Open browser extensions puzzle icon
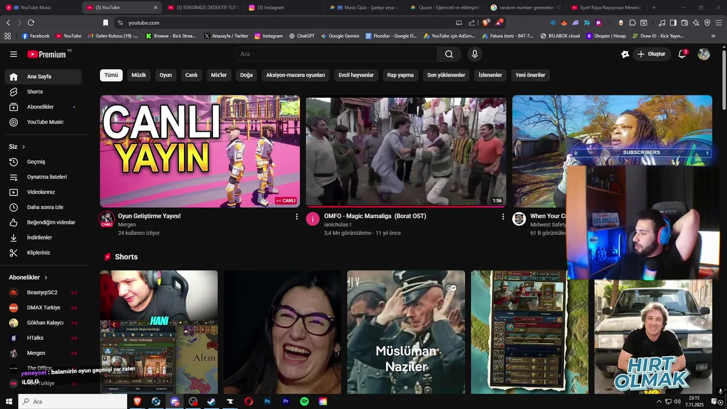The image size is (727, 409). [632, 23]
